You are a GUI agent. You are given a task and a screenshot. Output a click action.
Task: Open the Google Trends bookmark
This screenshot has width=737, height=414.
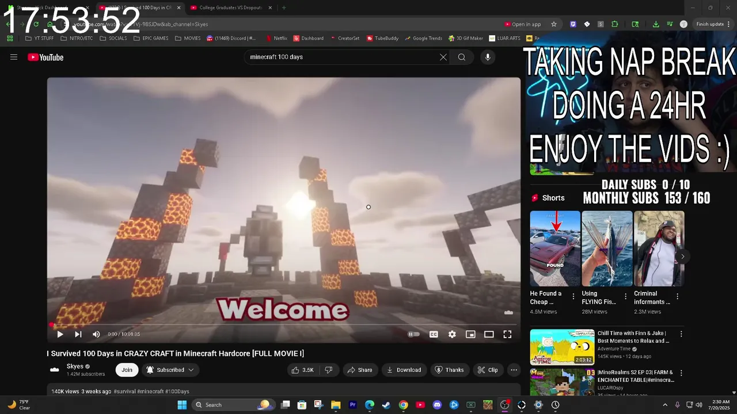coord(423,39)
